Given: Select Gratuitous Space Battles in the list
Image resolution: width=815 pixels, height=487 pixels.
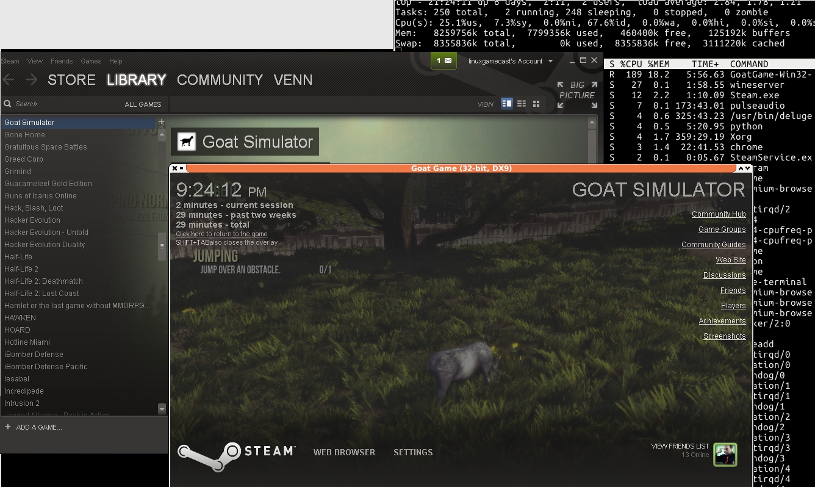Looking at the screenshot, I should (79, 147).
